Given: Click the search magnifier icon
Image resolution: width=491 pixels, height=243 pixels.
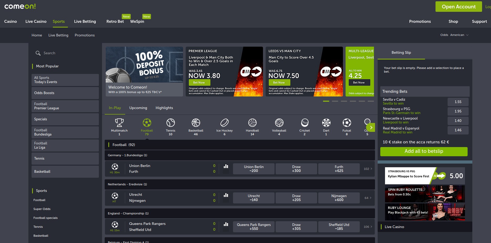Looking at the screenshot, I should click(38, 53).
